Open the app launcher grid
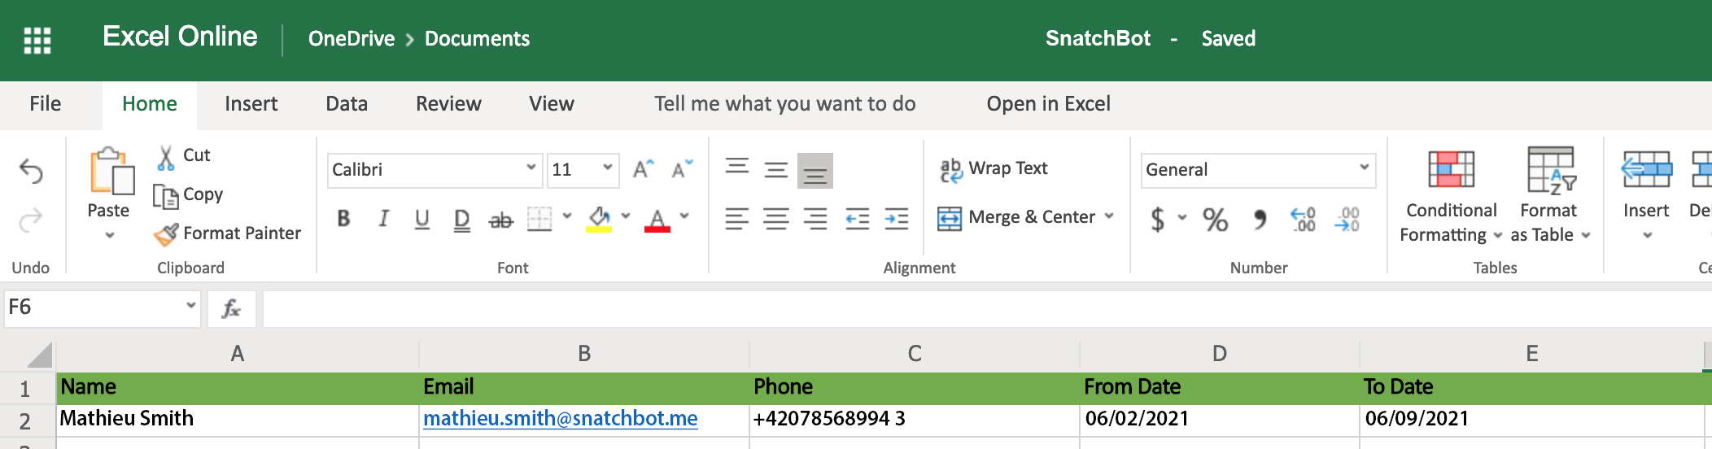The width and height of the screenshot is (1712, 449). click(x=37, y=40)
